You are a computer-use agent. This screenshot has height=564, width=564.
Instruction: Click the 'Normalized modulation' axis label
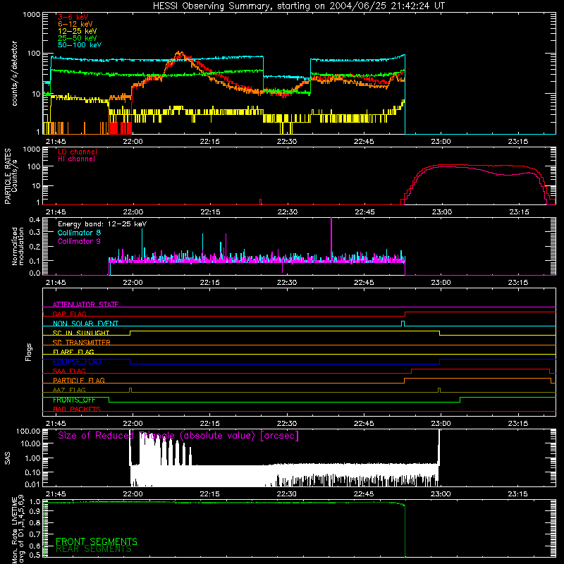point(18,246)
